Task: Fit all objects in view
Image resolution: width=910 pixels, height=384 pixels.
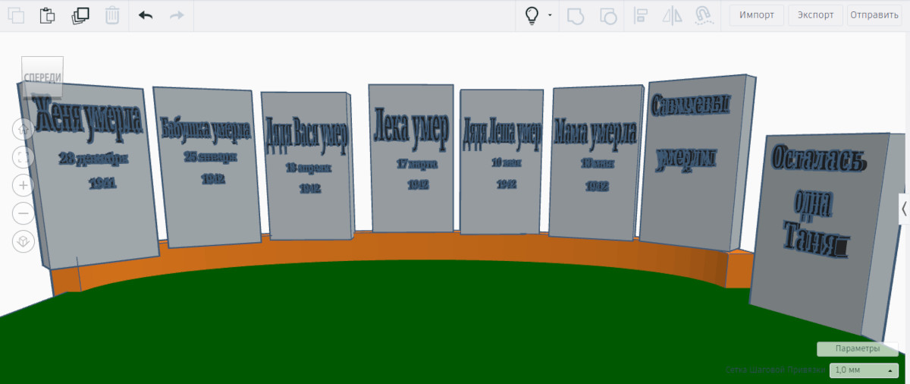Action: click(x=23, y=157)
